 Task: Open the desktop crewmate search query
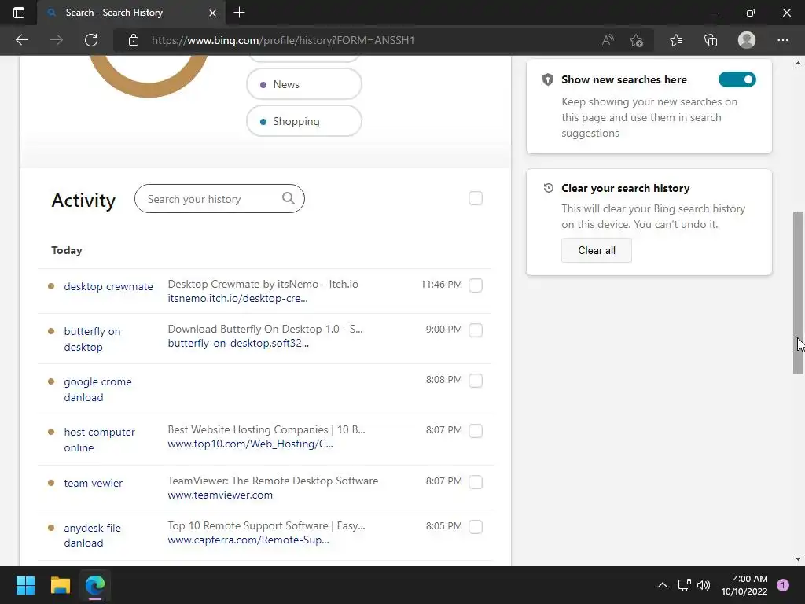click(108, 286)
